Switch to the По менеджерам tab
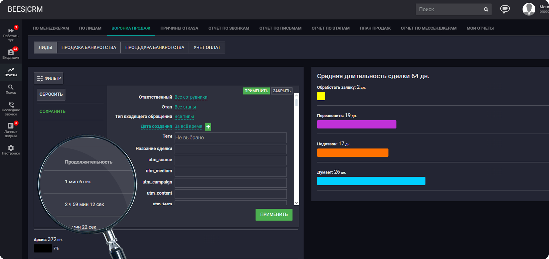The width and height of the screenshot is (549, 259). (51, 28)
